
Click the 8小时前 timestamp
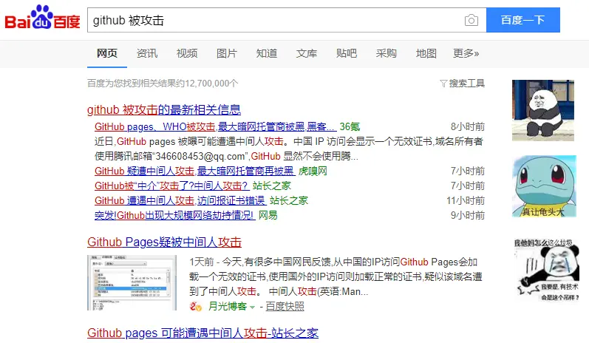click(x=468, y=126)
